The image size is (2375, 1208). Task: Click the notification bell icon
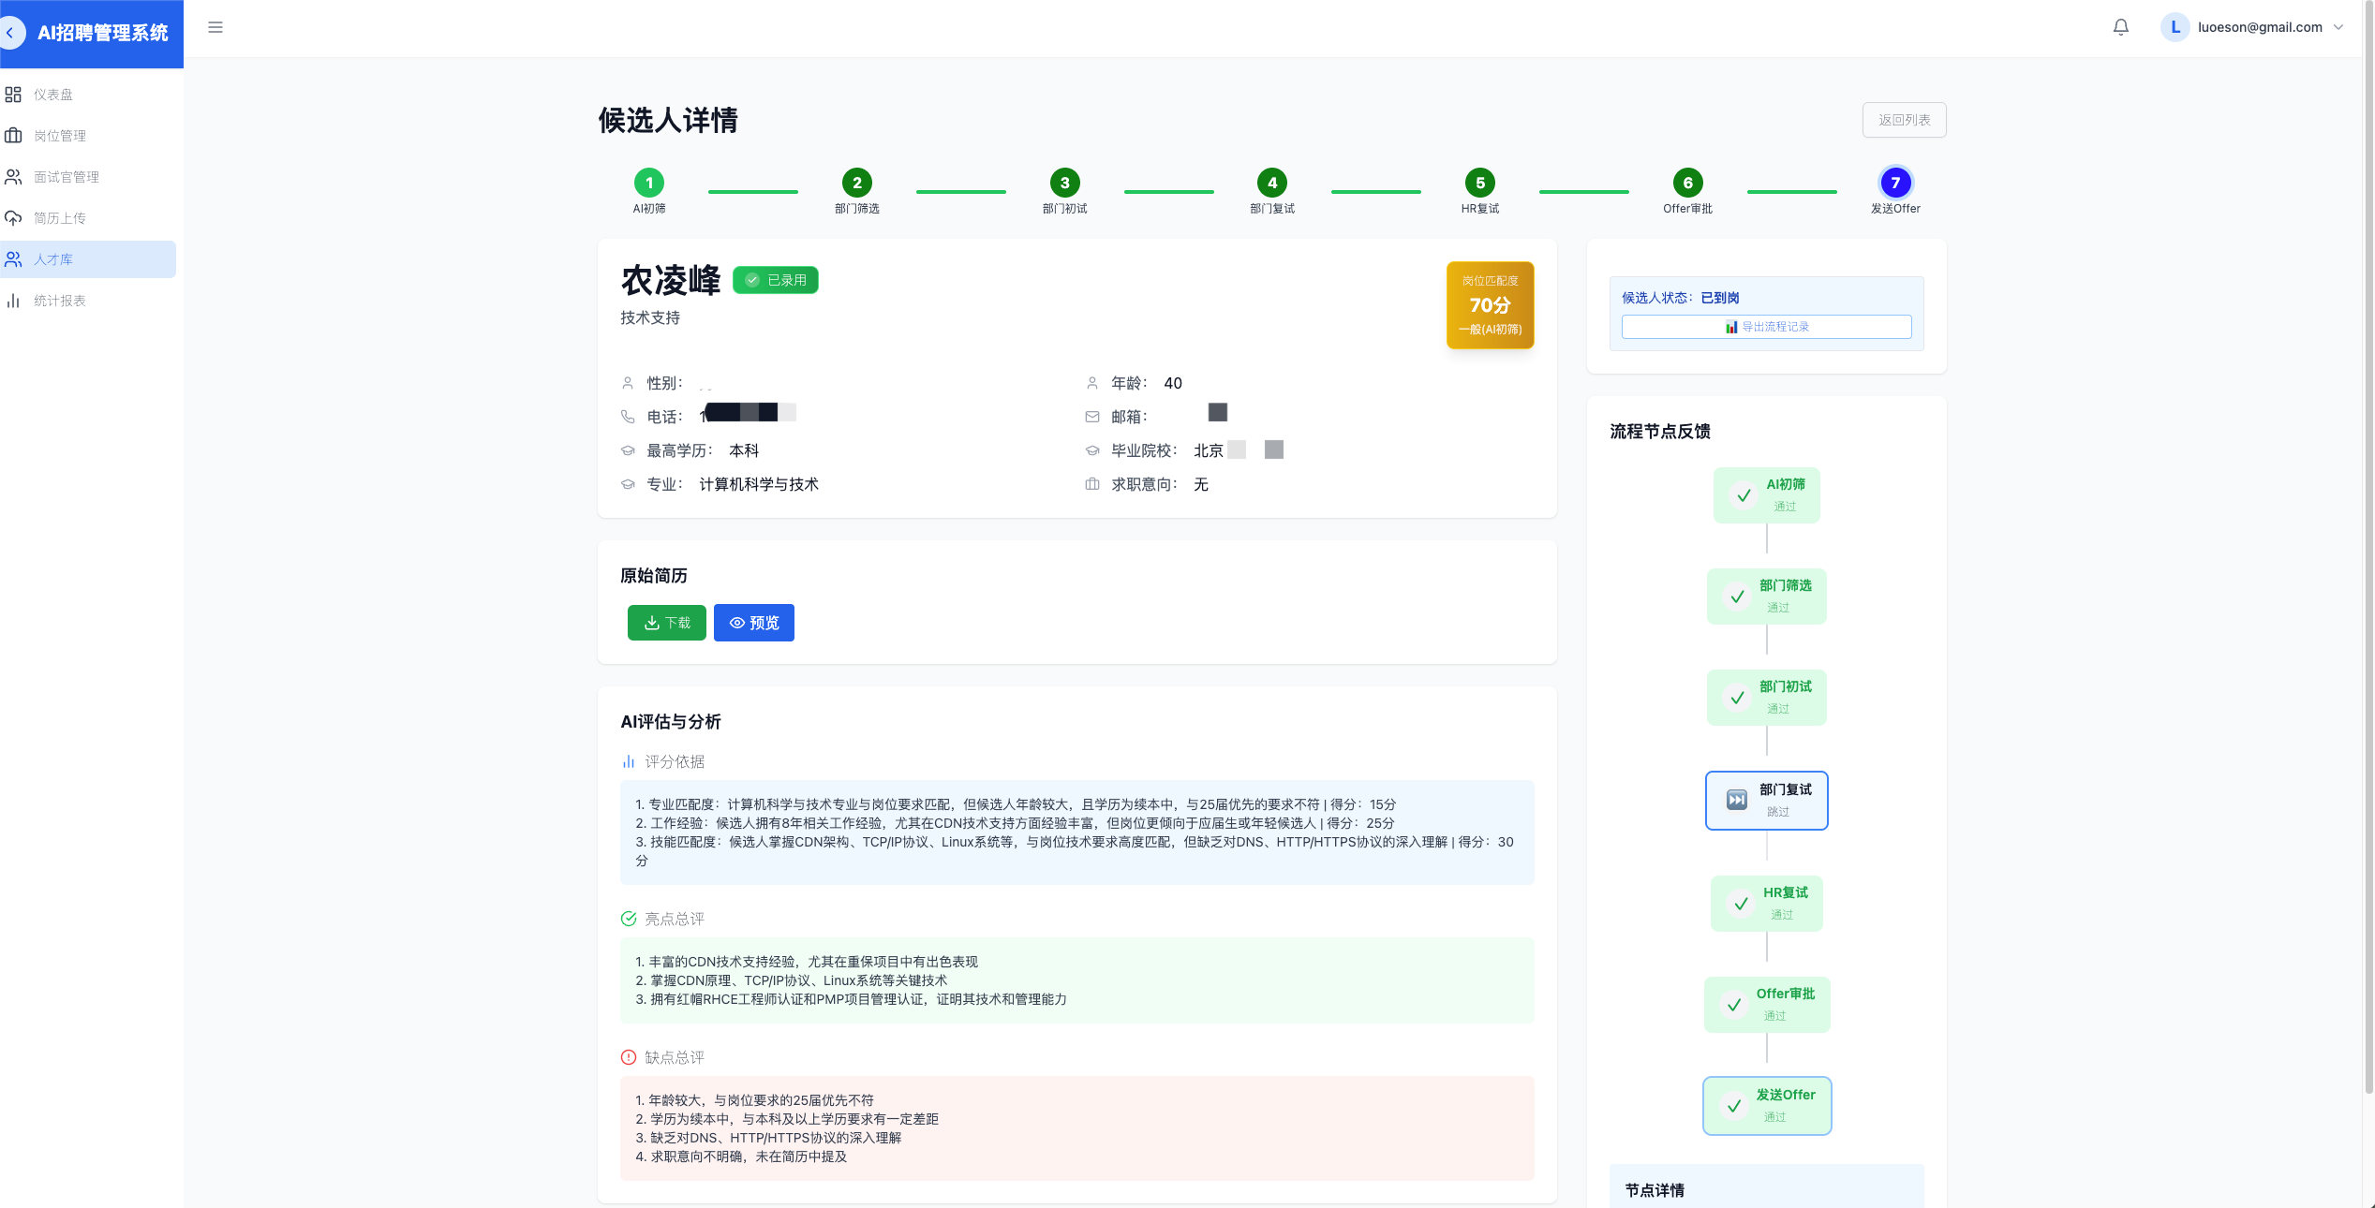pos(2120,27)
